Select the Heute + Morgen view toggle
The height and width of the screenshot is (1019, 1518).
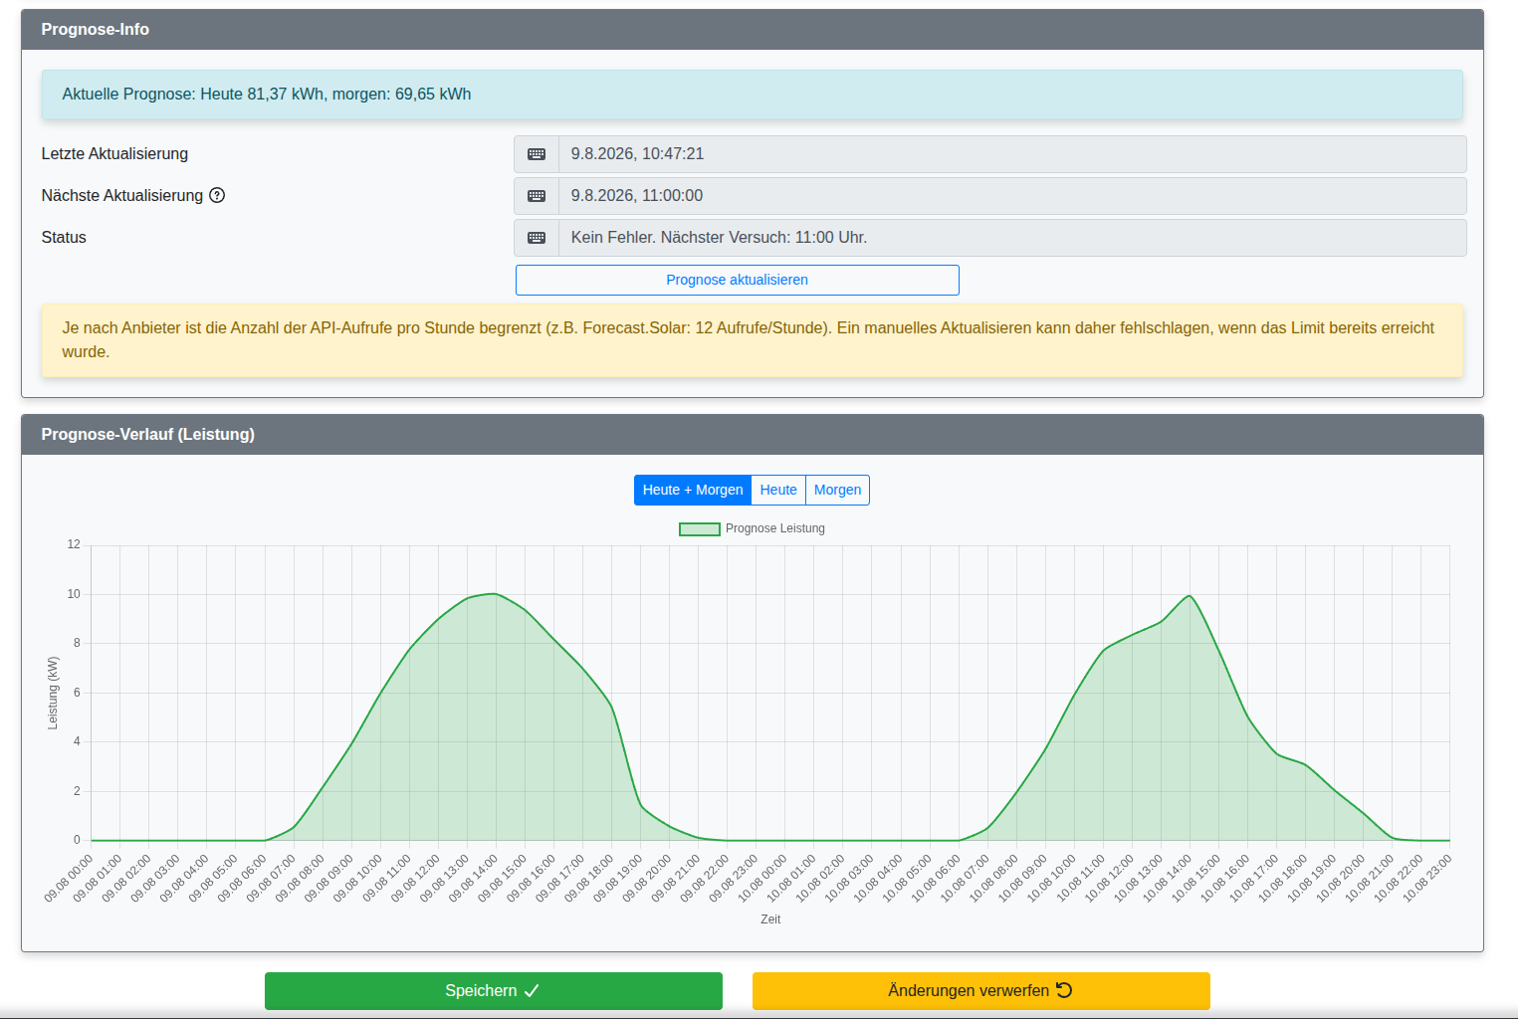pyautogui.click(x=693, y=490)
